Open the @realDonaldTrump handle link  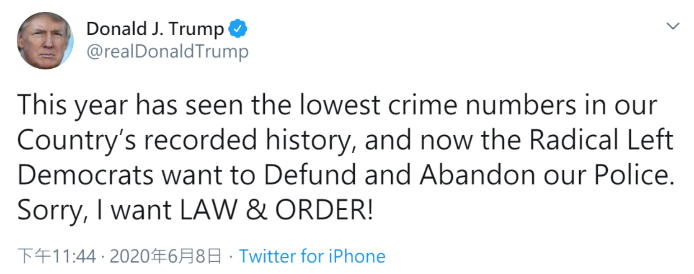point(167,52)
